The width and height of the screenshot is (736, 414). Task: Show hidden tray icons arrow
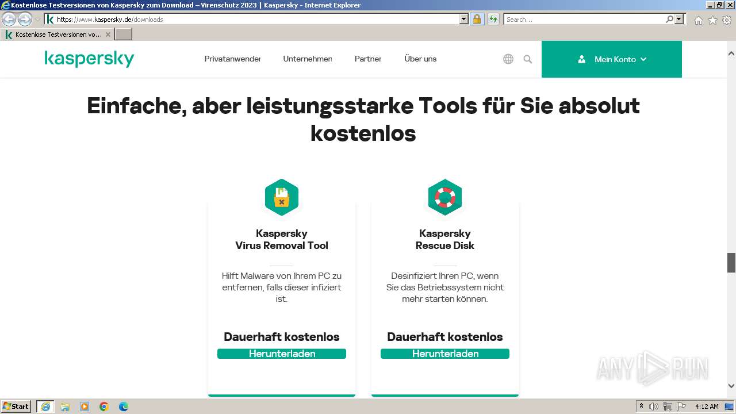641,407
